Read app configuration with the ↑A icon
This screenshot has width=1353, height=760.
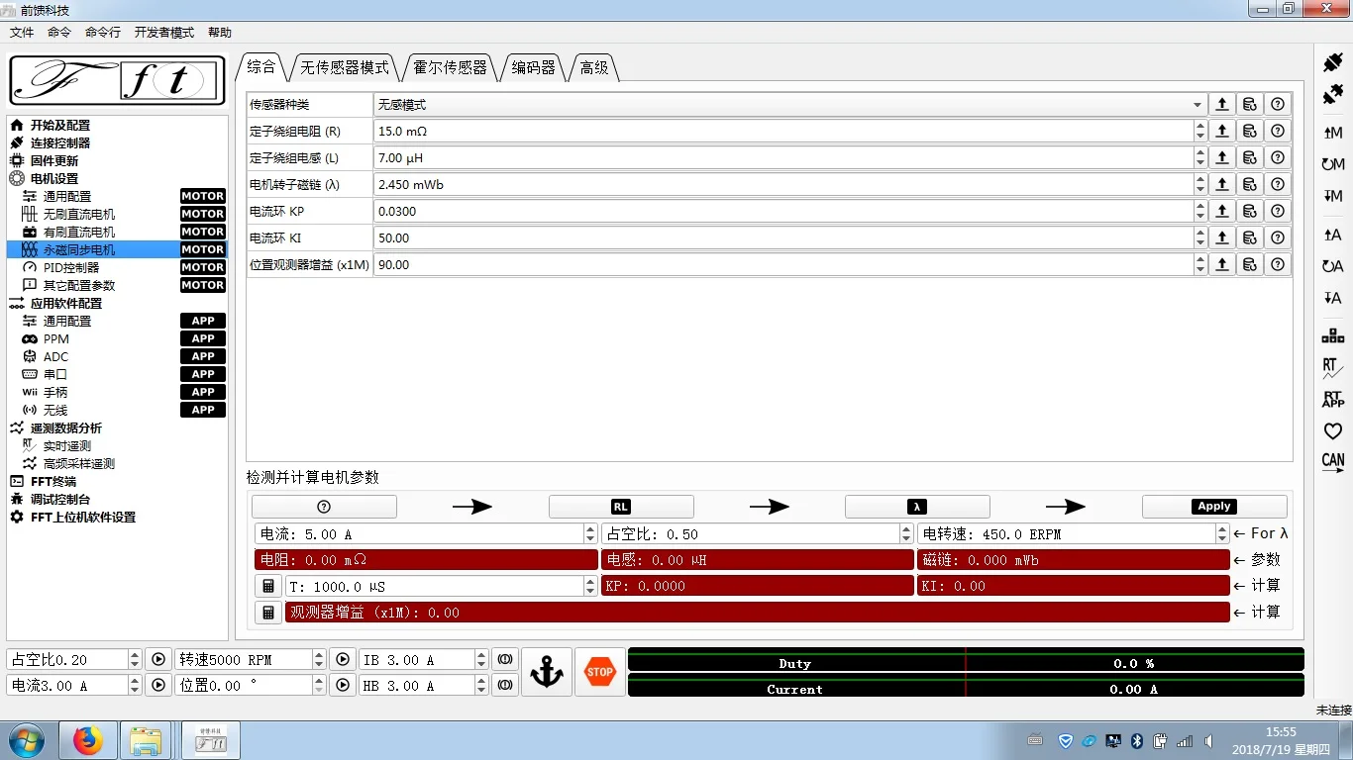(1333, 235)
